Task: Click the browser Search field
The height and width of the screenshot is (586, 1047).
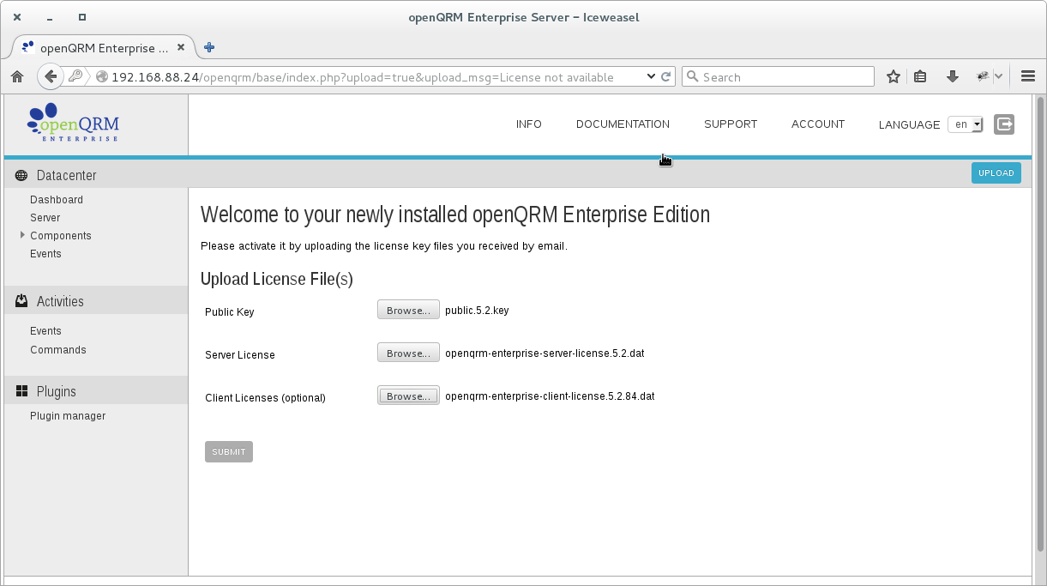Action: 778,76
